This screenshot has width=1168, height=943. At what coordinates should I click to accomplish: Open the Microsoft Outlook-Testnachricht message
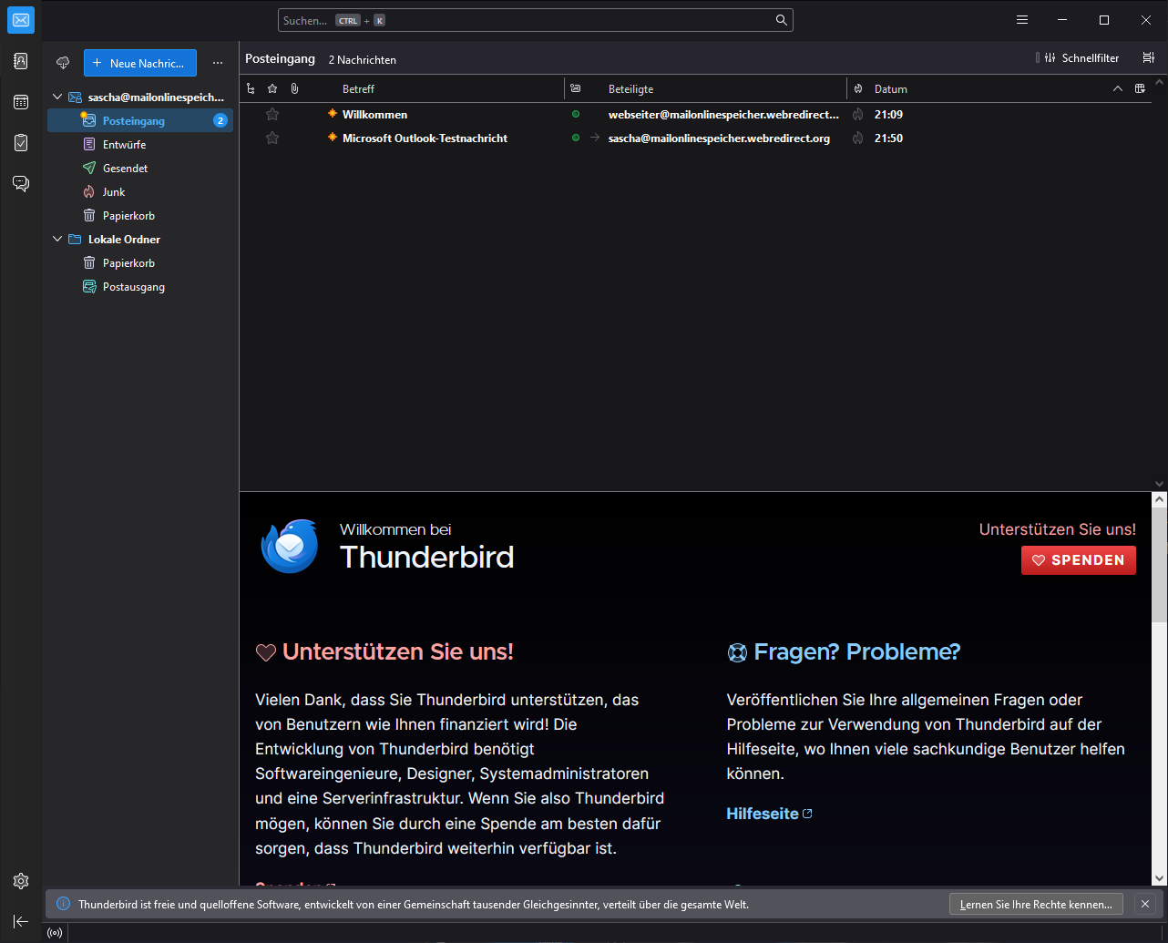point(425,138)
